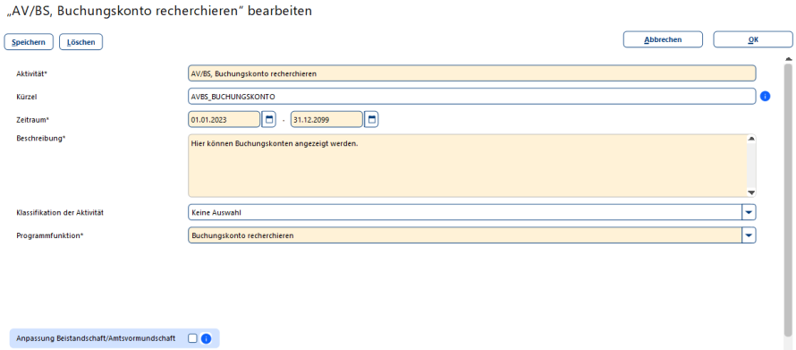The image size is (796, 350).
Task: Open the end date calendar picker
Action: pyautogui.click(x=371, y=120)
